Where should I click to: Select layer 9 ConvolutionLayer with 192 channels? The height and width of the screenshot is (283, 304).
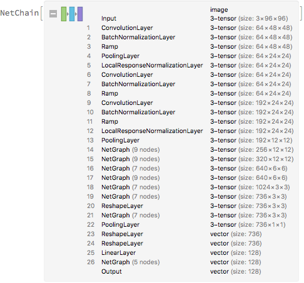pyautogui.click(x=127, y=102)
